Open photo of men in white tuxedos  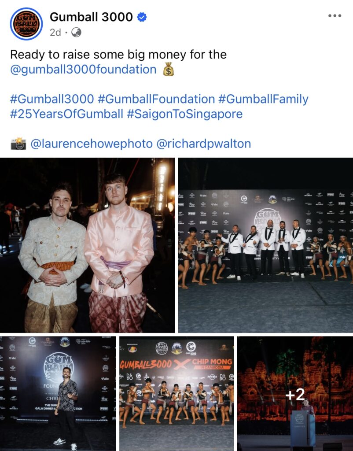pos(265,245)
